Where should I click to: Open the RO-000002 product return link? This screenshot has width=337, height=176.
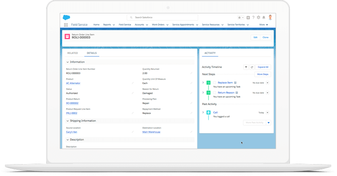tap(72, 103)
